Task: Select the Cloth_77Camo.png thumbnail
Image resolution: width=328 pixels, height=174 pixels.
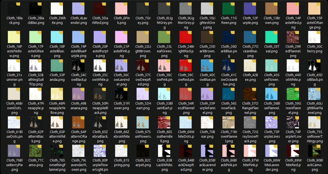Action: [x=36, y=151]
